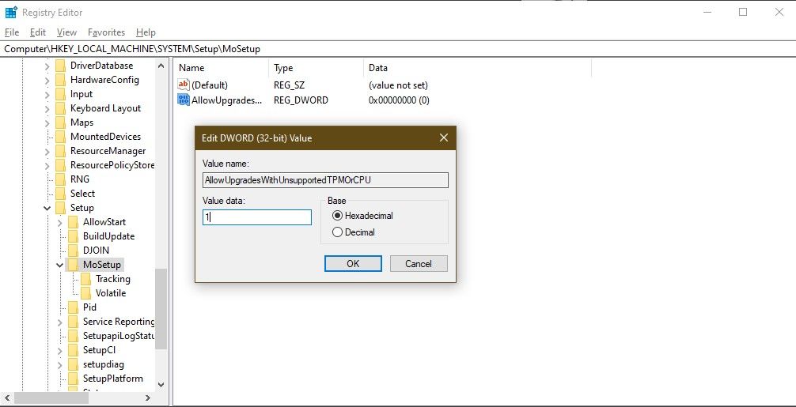Open the Edit menu
The height and width of the screenshot is (407, 796).
pos(37,32)
